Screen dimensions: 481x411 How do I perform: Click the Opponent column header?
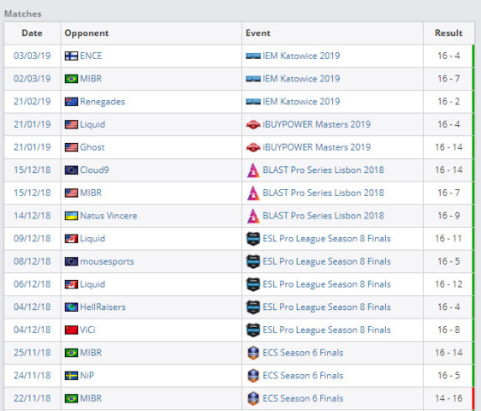86,33
